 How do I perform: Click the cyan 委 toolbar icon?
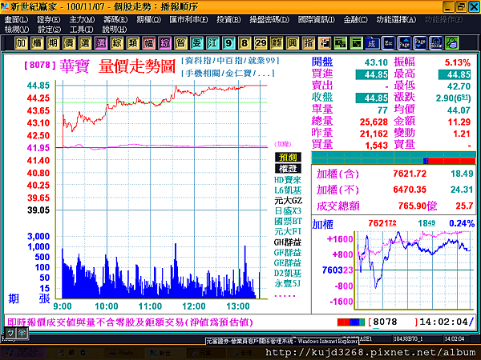(x=196, y=43)
